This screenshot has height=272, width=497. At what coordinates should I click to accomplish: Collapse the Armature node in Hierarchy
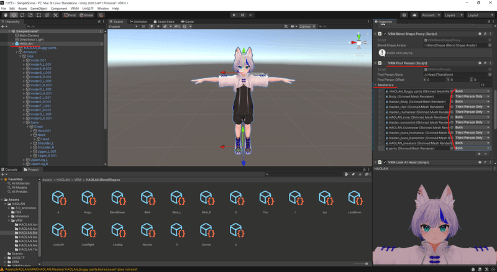17,52
